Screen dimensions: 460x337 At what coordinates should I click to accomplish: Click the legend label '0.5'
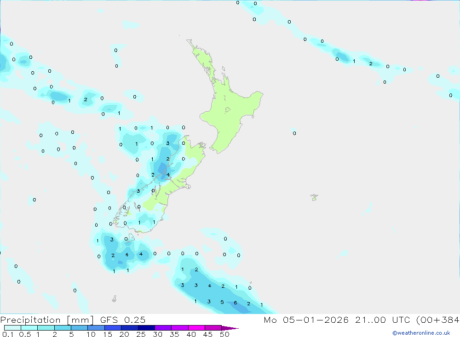point(25,334)
